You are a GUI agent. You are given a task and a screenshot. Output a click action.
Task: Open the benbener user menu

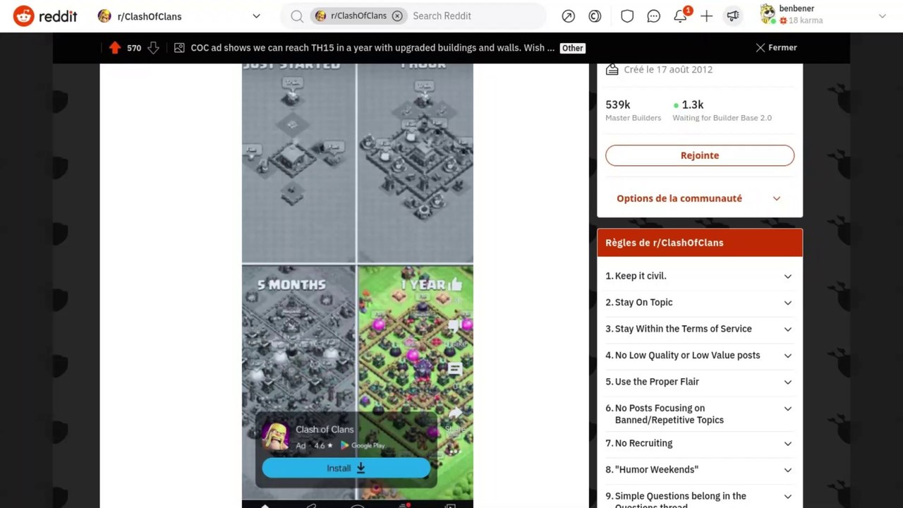(823, 16)
